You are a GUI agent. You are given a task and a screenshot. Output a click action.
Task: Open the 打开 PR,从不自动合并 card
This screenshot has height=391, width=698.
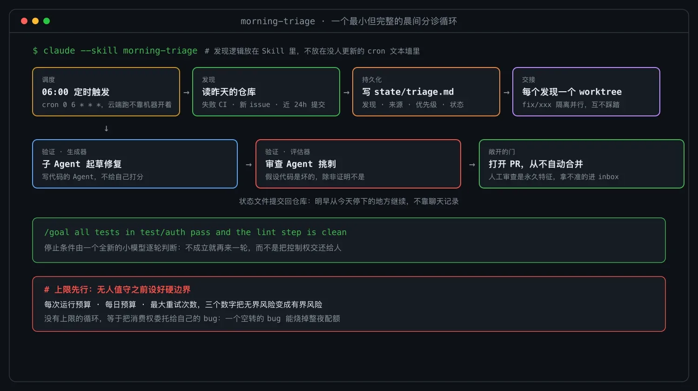click(x=582, y=164)
